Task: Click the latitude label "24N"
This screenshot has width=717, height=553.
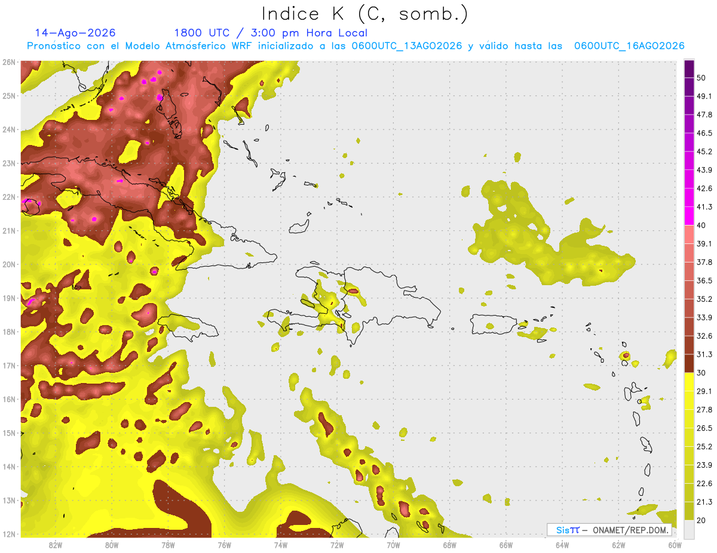Action: [8, 129]
